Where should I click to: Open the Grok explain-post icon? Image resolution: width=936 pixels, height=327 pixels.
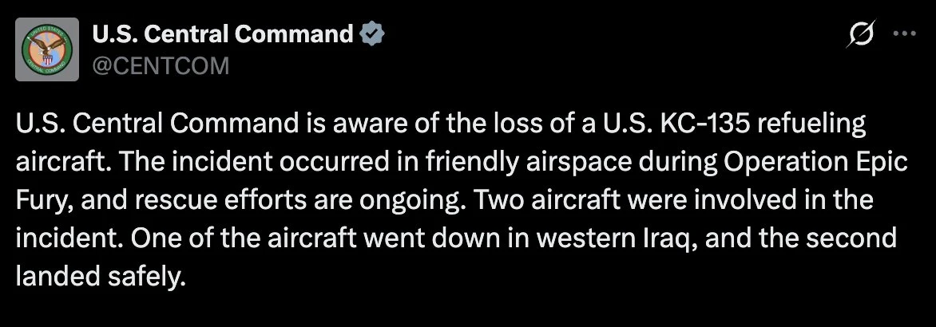click(x=863, y=34)
